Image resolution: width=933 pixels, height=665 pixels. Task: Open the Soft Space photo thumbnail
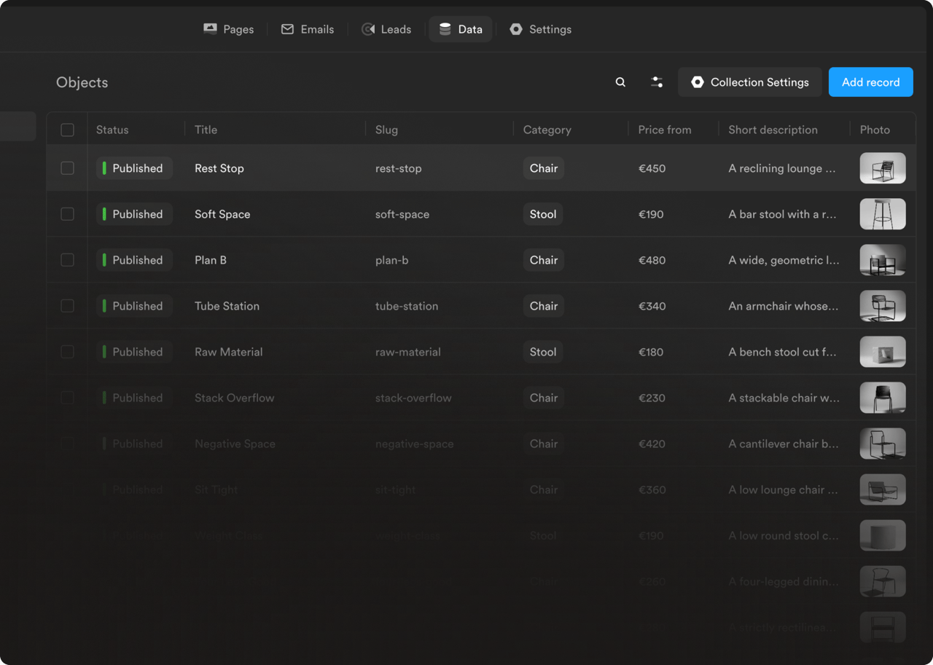coord(883,214)
